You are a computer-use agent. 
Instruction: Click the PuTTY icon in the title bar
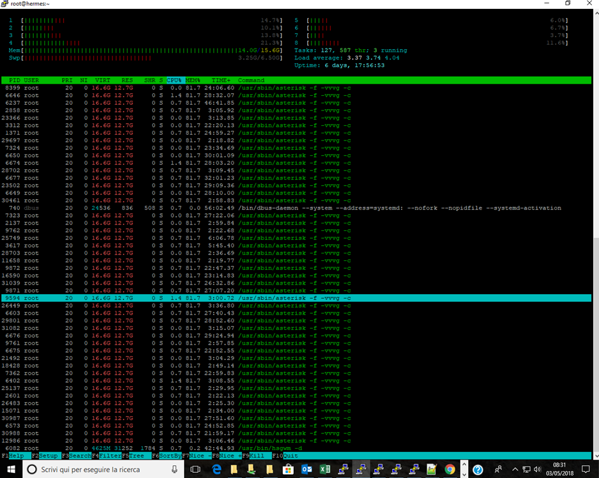pyautogui.click(x=4, y=3)
